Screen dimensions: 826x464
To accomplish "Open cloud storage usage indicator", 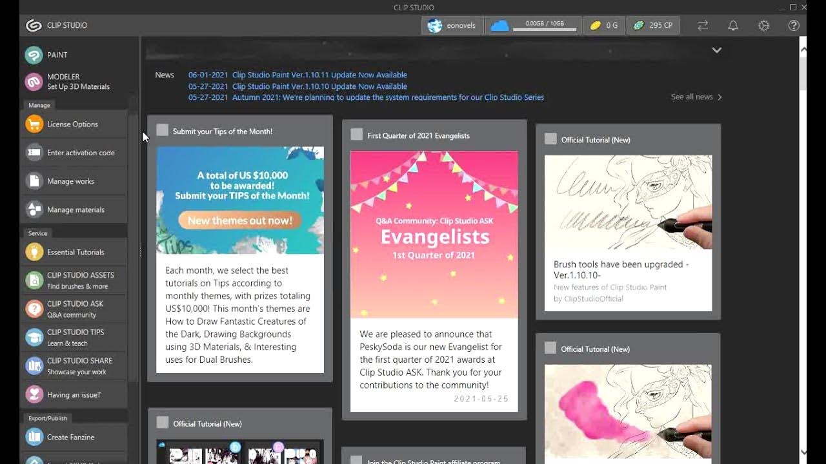I will click(533, 26).
